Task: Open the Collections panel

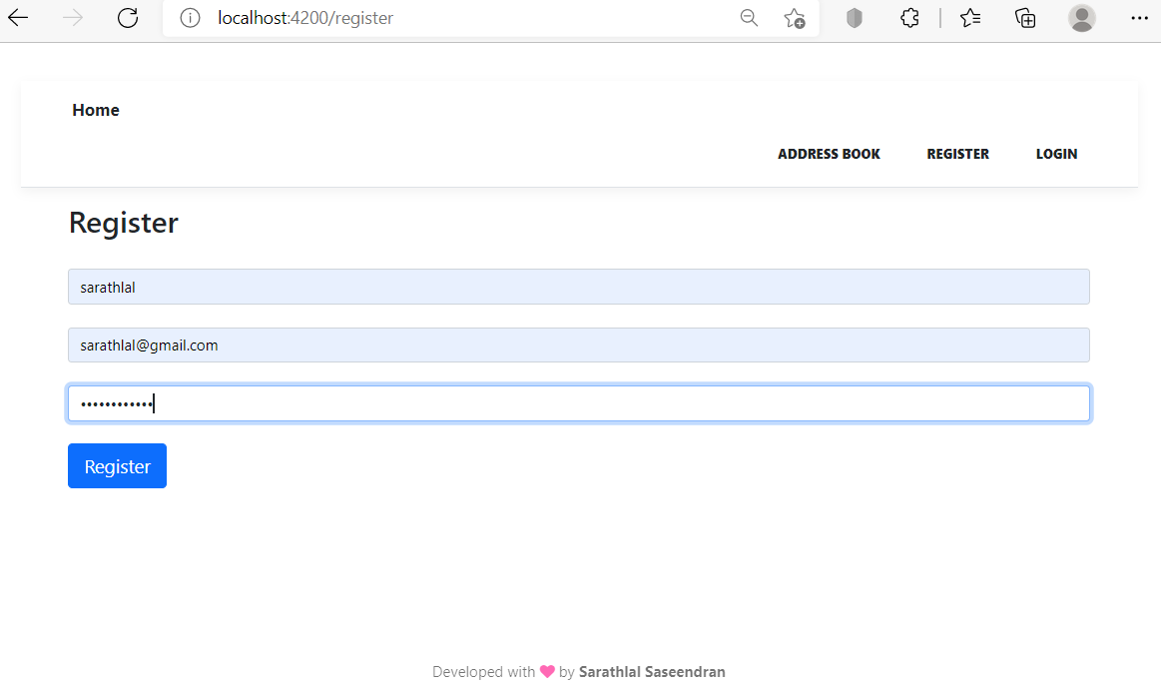Action: 1025,18
